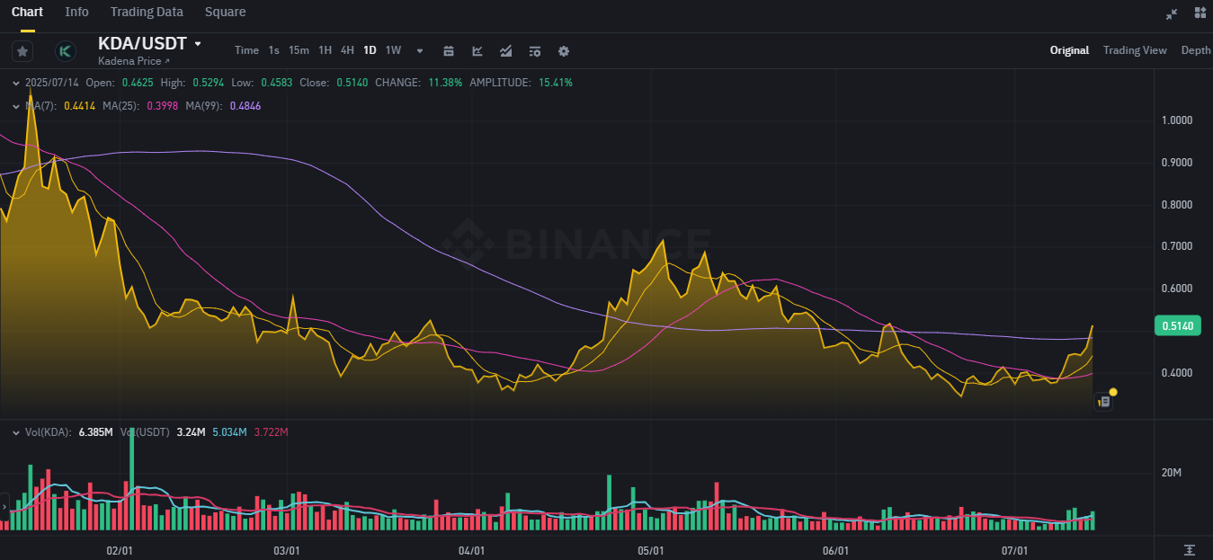
Task: Click the 04/01 date axis label
Action: [472, 550]
